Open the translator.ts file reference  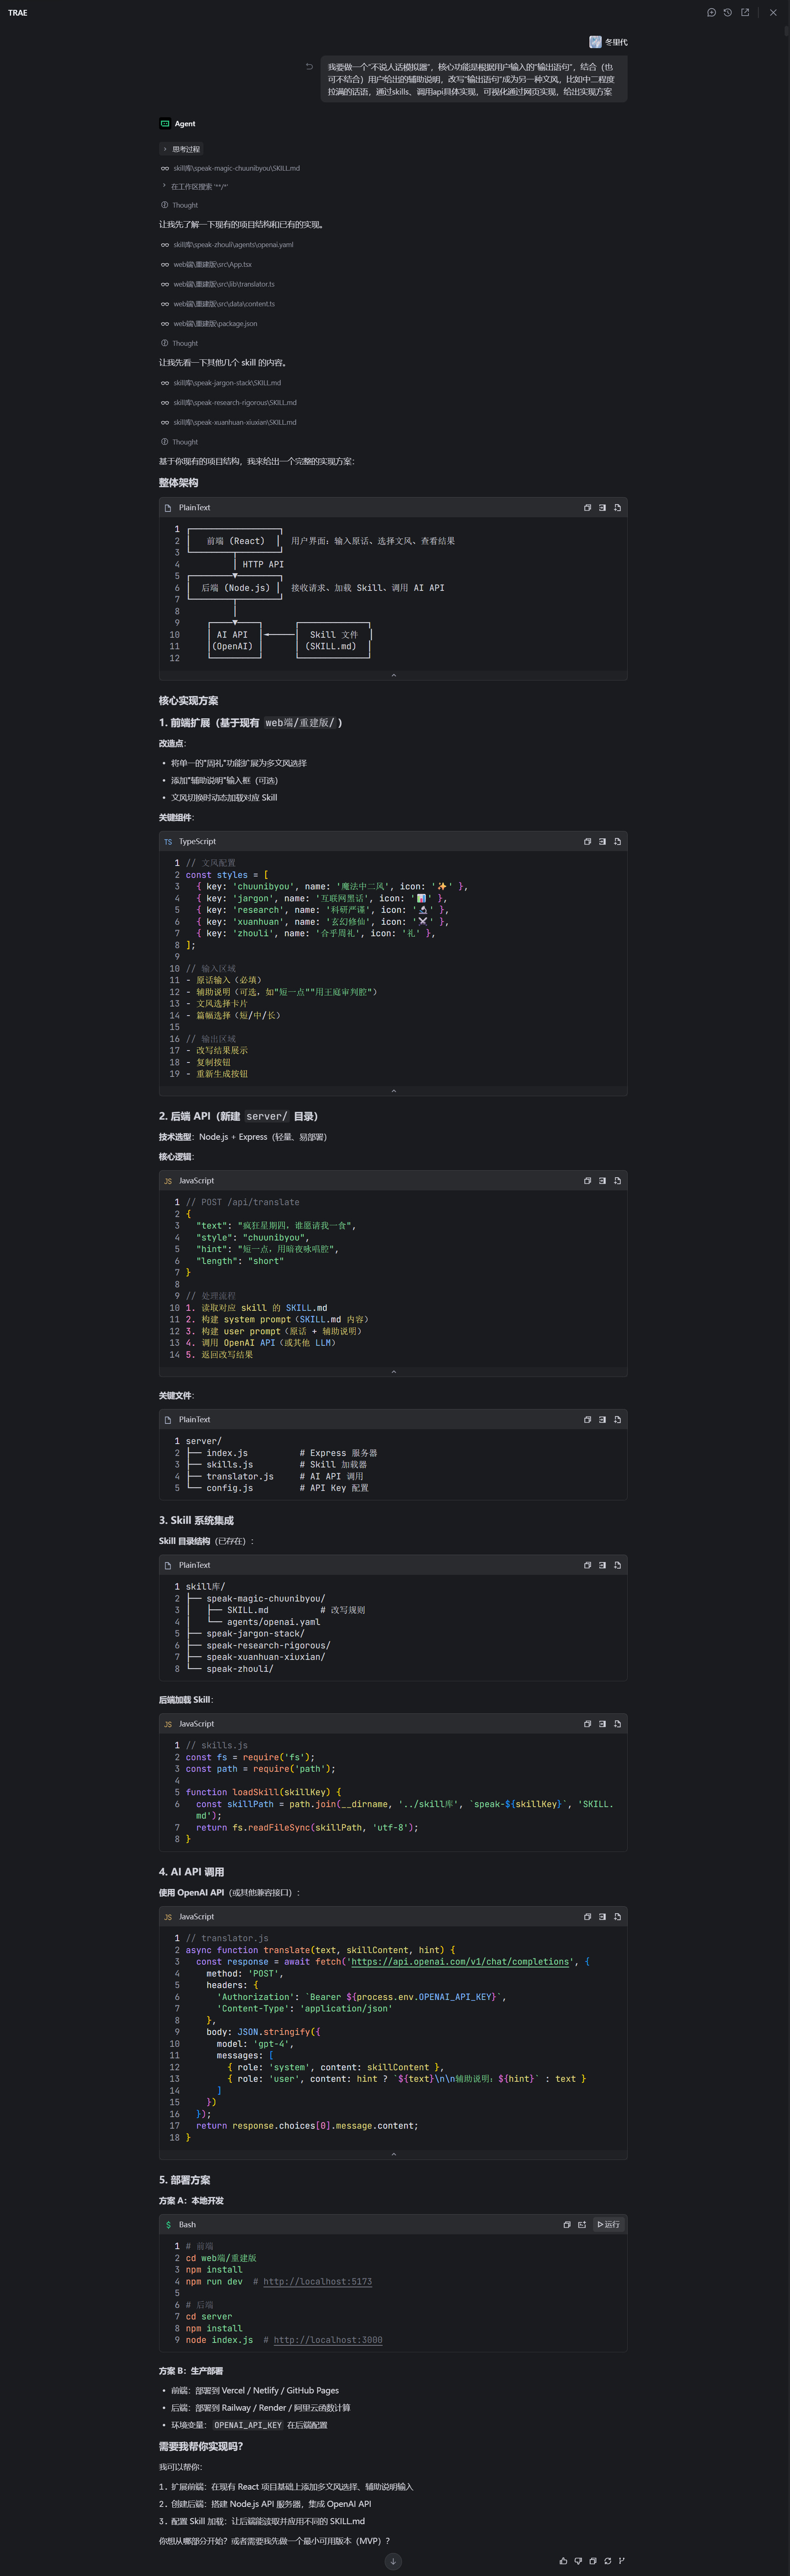point(218,284)
